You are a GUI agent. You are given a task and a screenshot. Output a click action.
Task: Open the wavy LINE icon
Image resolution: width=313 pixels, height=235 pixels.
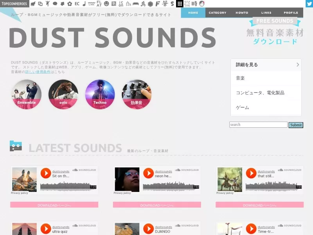[92, 4]
